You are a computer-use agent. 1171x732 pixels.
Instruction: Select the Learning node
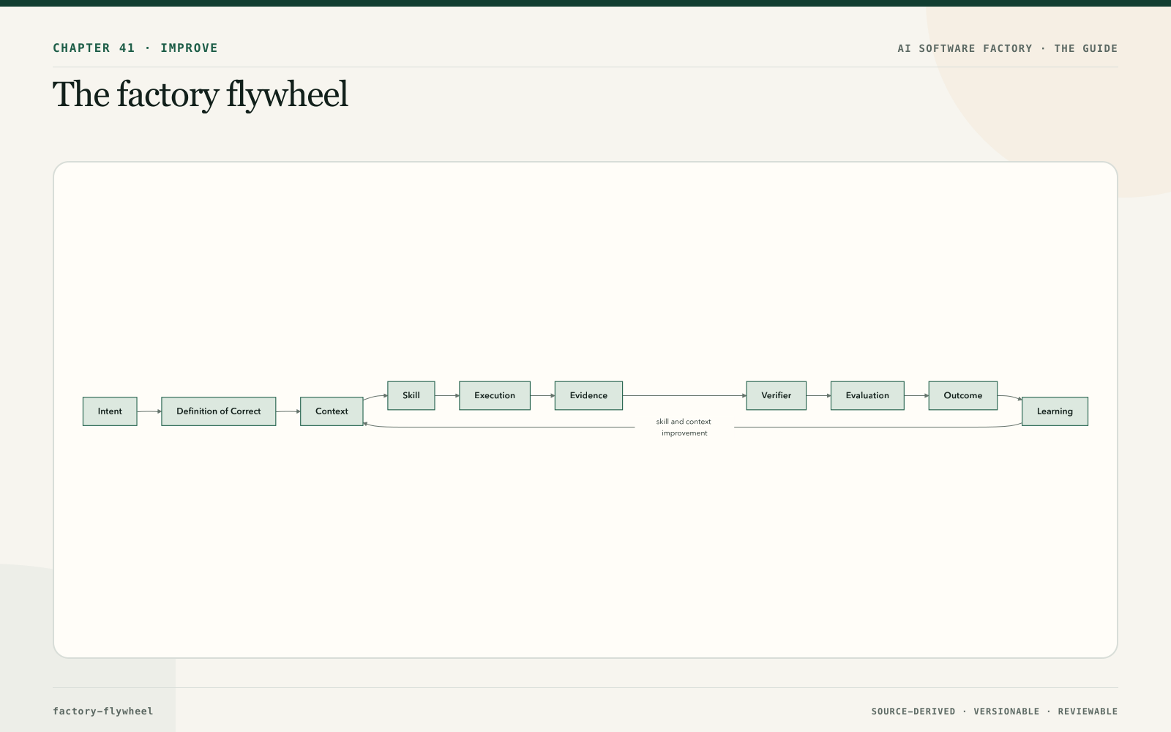pyautogui.click(x=1055, y=411)
